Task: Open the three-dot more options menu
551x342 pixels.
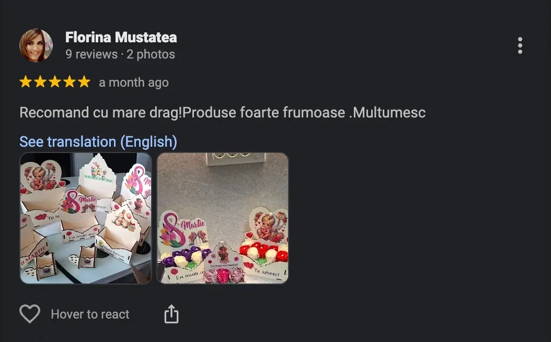Action: coord(520,45)
